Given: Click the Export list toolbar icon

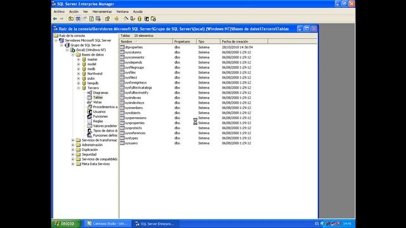Looking at the screenshot, I should click(x=98, y=19).
